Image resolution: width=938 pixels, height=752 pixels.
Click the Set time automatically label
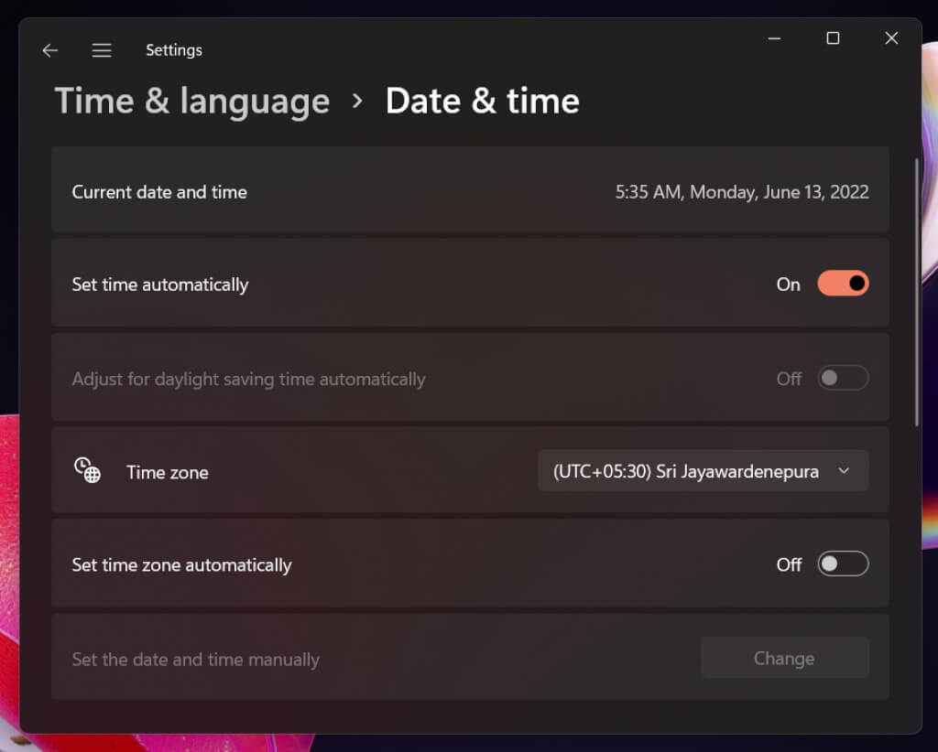coord(159,285)
